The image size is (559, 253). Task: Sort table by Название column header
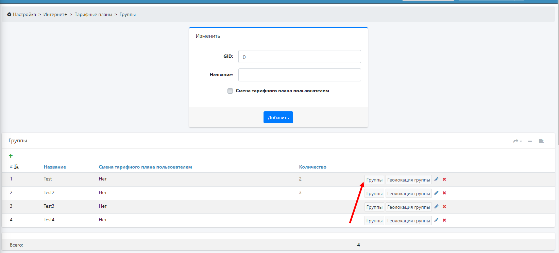coord(55,167)
